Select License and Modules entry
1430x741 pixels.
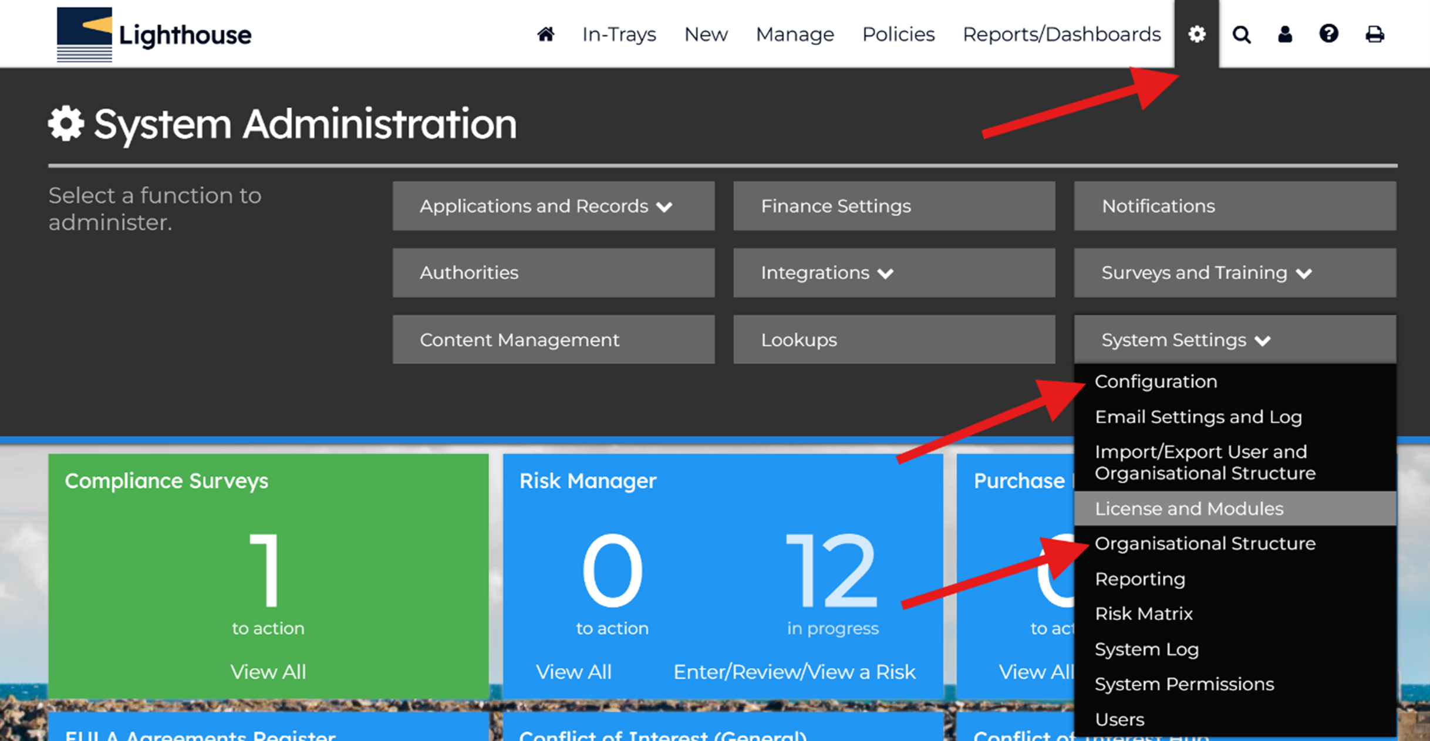pos(1189,508)
